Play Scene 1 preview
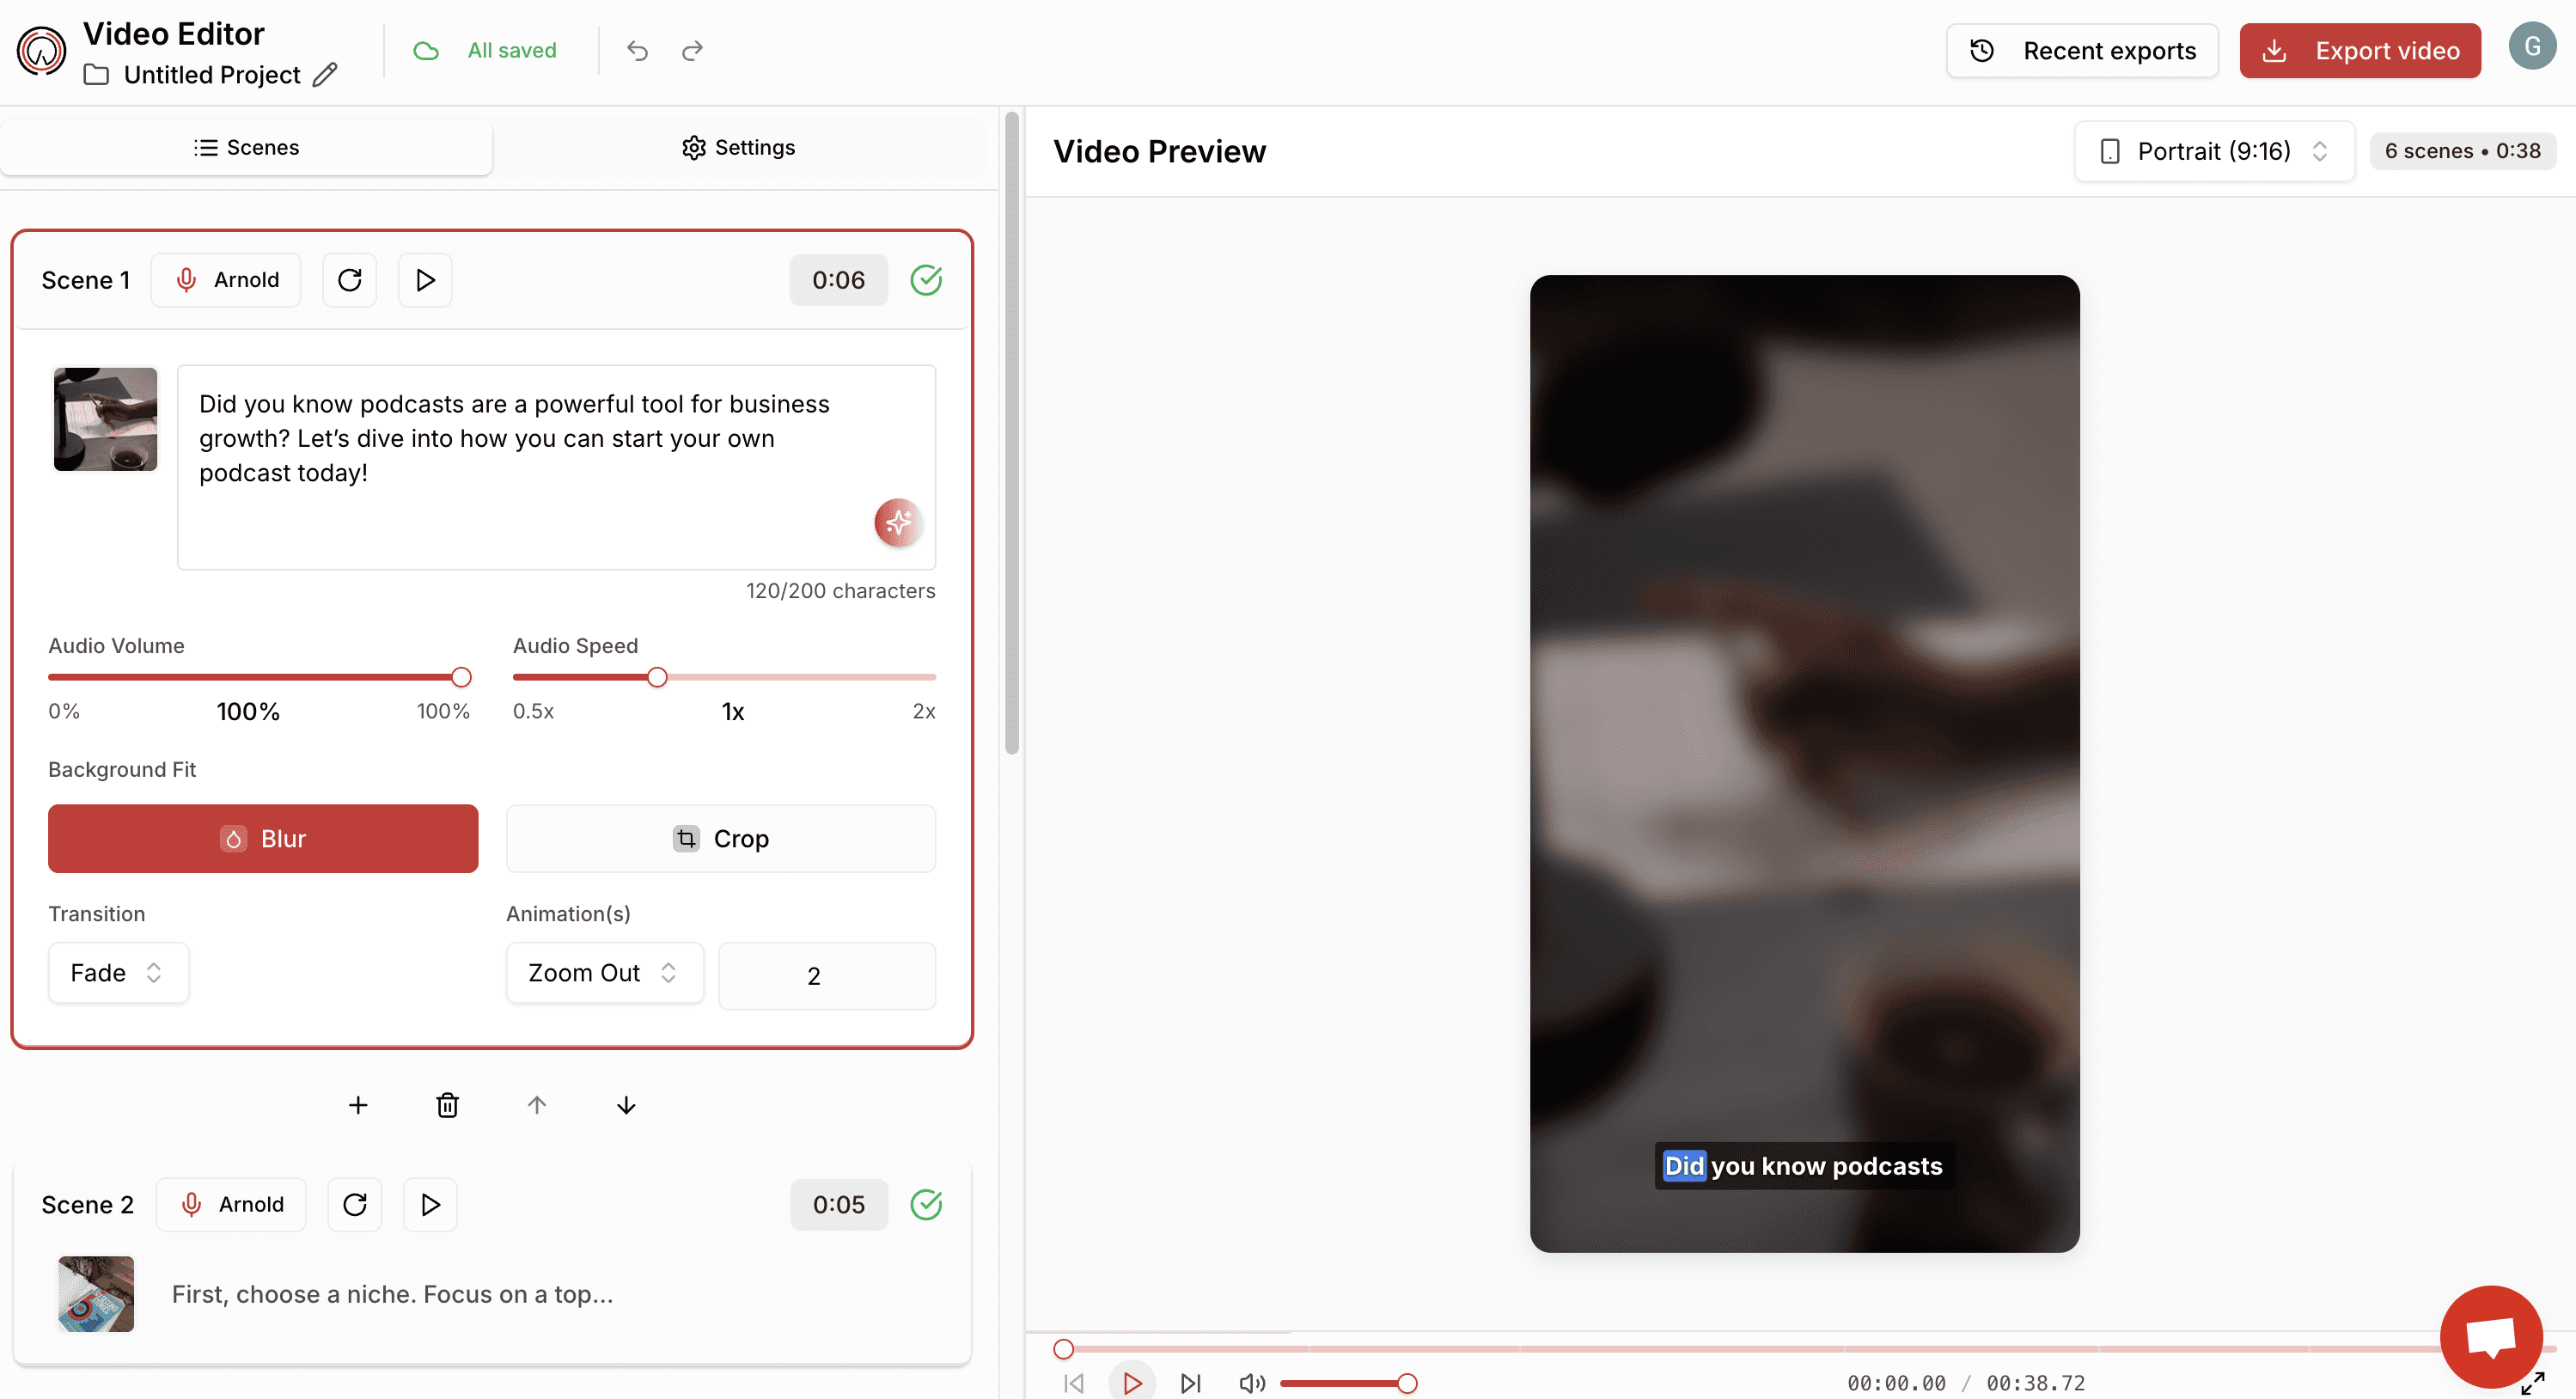The width and height of the screenshot is (2576, 1399). pos(425,280)
